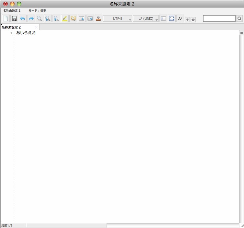Toggle the sidebar panel layout icon

click(163, 19)
